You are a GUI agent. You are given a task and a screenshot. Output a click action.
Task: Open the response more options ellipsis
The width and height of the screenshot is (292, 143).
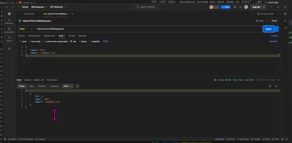278,80
